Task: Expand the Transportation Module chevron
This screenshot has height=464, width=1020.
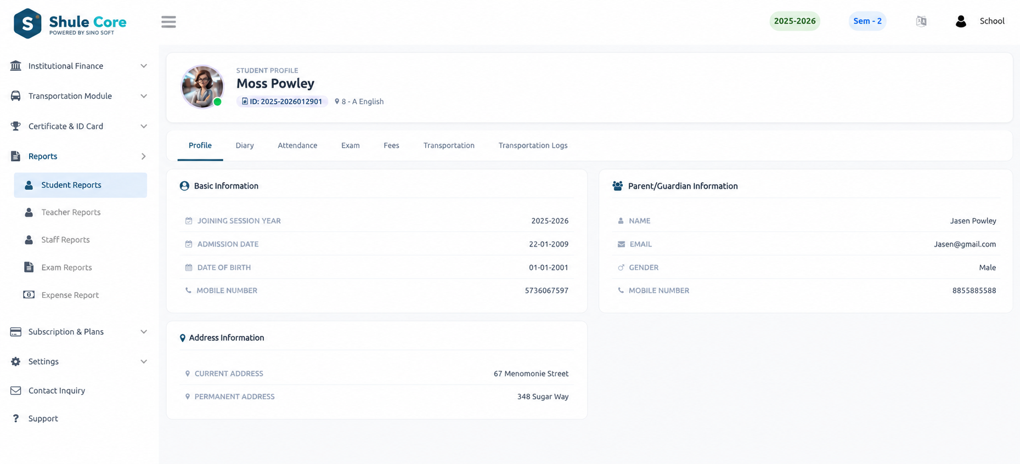Action: pyautogui.click(x=144, y=96)
